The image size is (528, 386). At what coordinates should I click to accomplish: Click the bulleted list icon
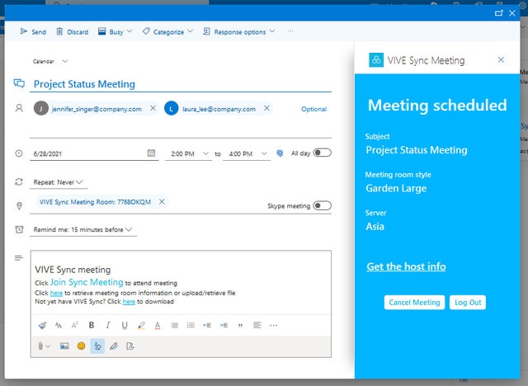coord(174,325)
